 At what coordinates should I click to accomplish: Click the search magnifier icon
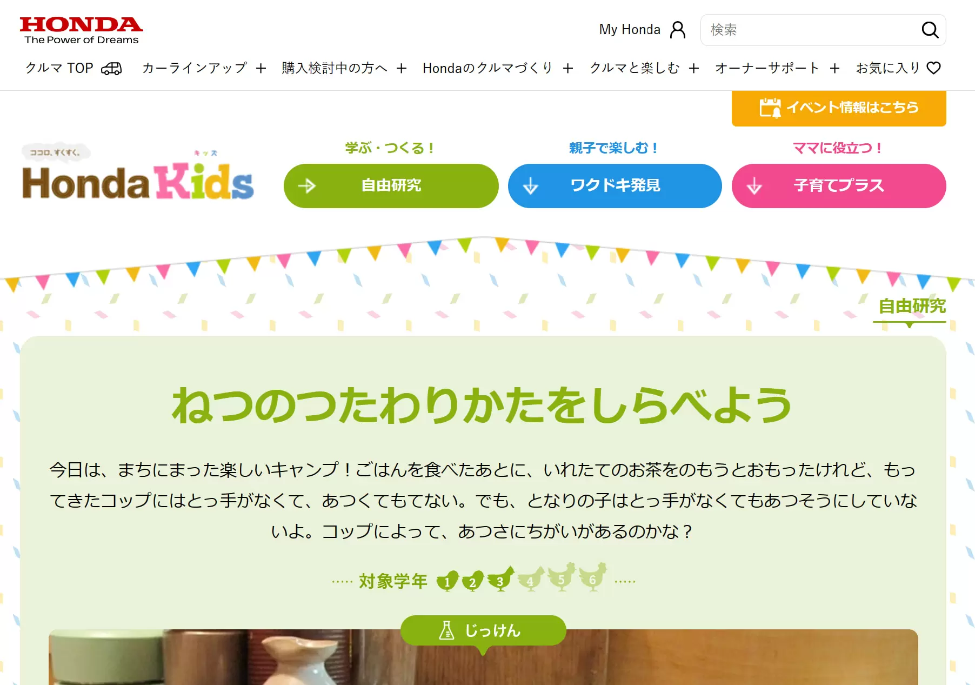point(930,30)
